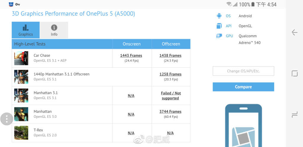Click the API cube icon
The width and height of the screenshot is (303, 147).
click(x=219, y=26)
